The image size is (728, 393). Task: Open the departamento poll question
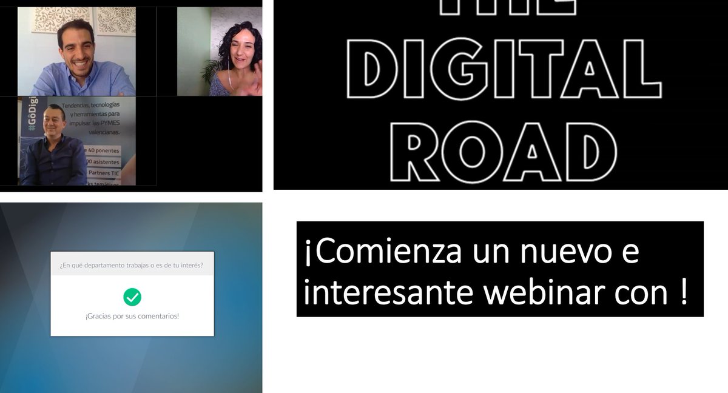[x=131, y=265]
